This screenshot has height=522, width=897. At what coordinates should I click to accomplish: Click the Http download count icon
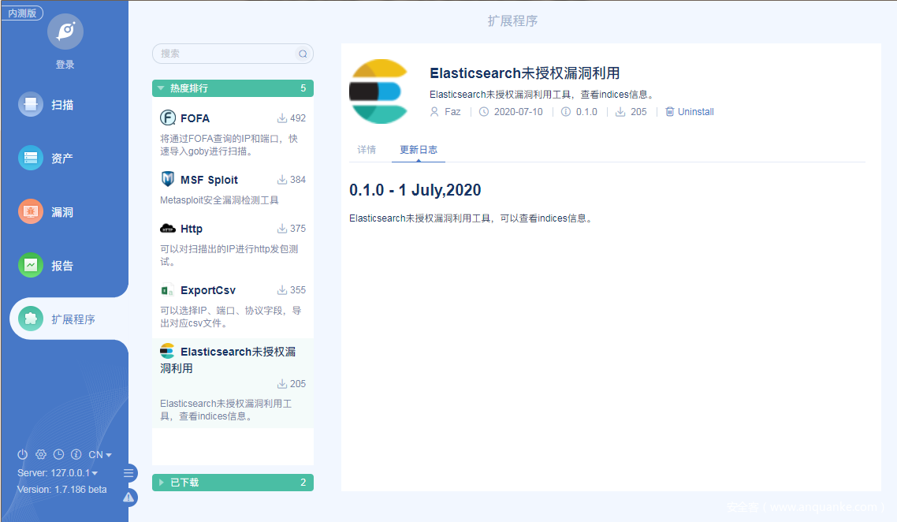pos(282,229)
